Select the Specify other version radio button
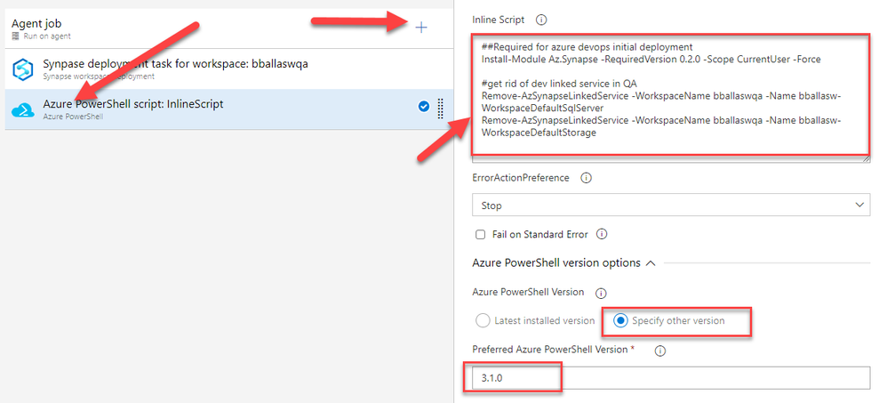This screenshot has height=403, width=887. (x=620, y=320)
